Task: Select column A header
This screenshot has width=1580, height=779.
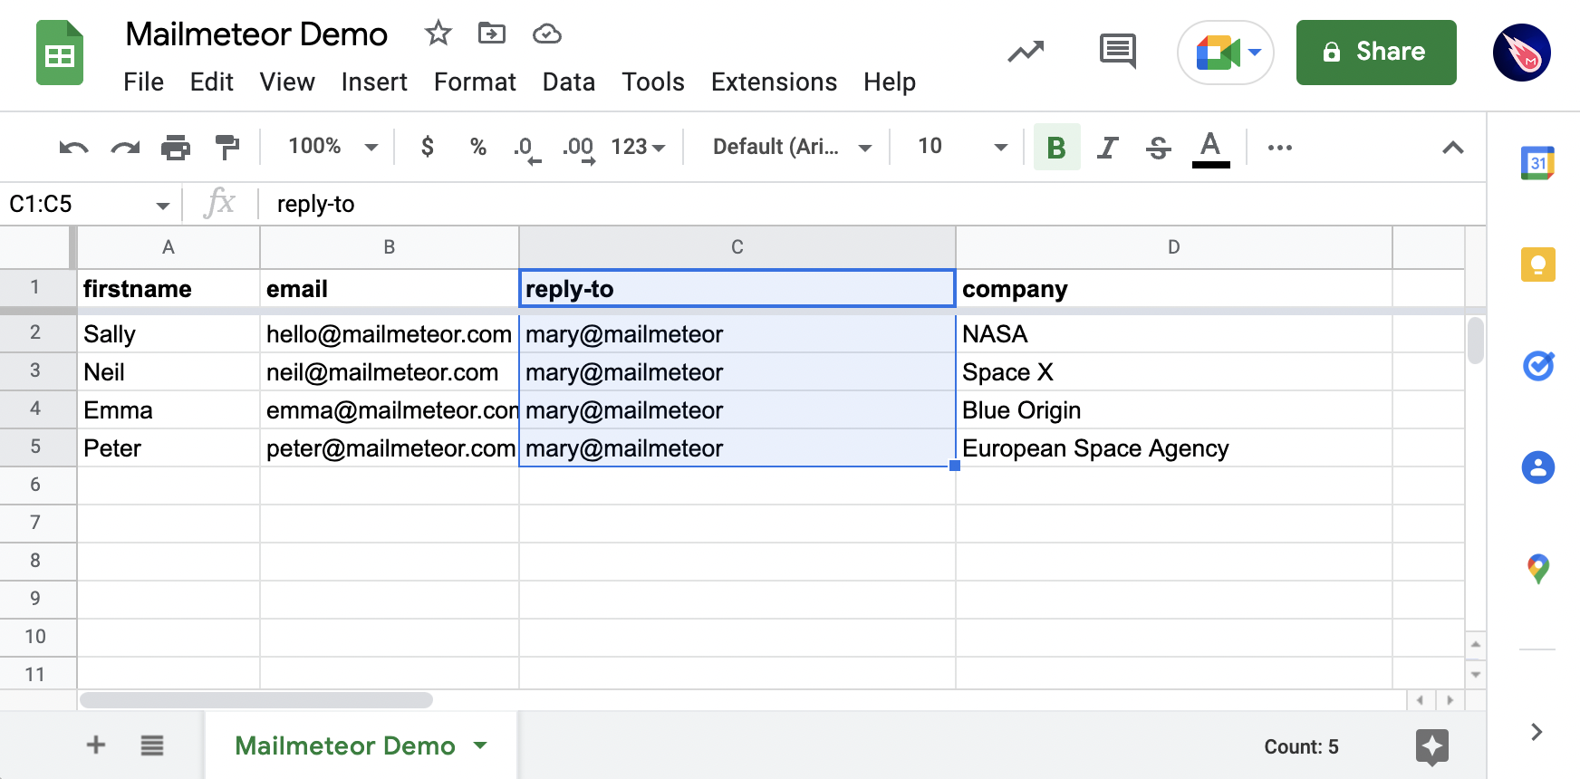Action: [169, 247]
